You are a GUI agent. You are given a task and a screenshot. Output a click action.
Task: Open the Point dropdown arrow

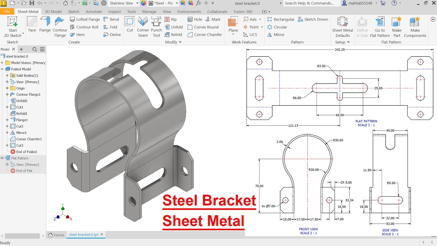click(262, 27)
